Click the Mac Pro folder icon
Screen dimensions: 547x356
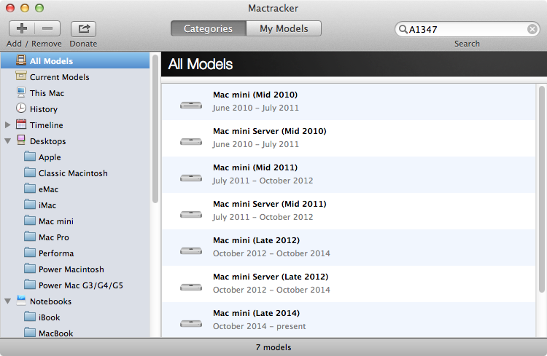[30, 237]
